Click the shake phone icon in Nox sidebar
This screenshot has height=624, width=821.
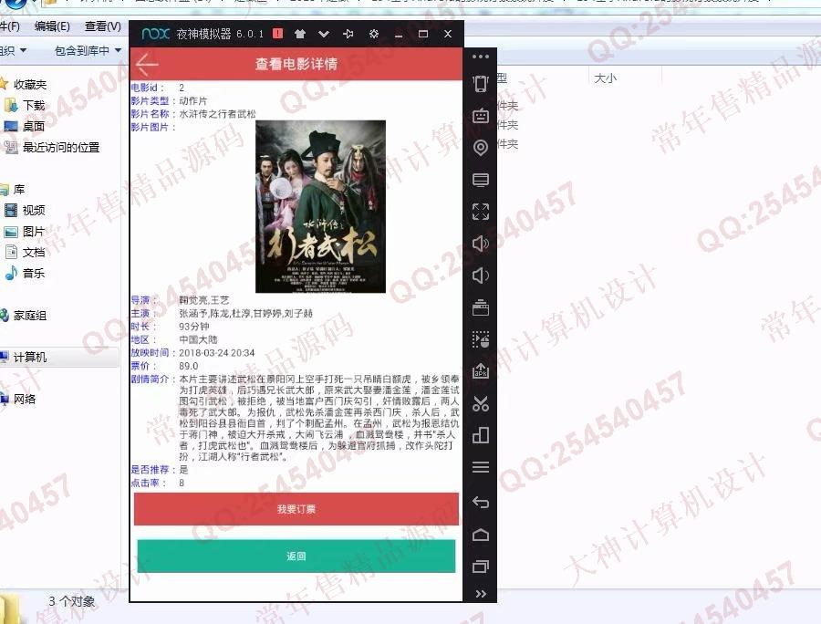480,83
